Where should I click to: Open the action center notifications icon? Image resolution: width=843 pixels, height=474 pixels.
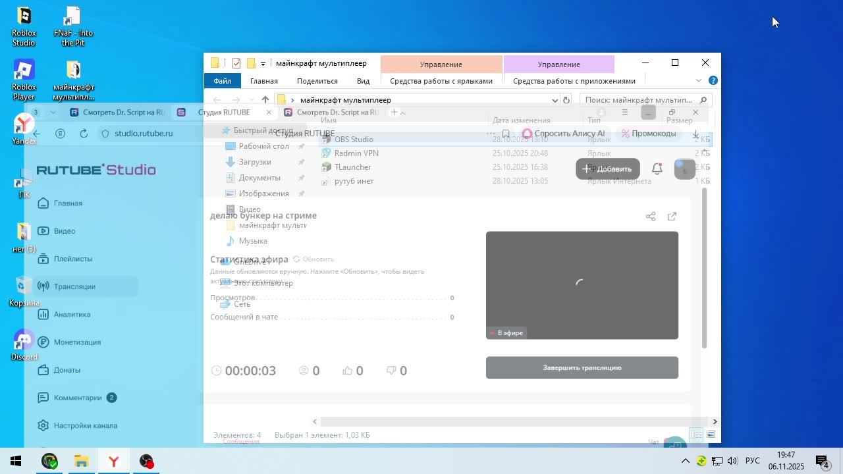pos(822,461)
